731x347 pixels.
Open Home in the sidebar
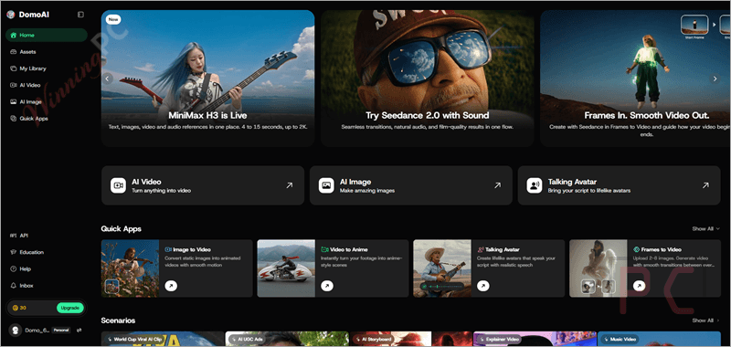pos(47,35)
